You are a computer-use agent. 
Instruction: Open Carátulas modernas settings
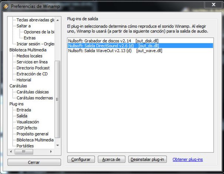click(35, 98)
